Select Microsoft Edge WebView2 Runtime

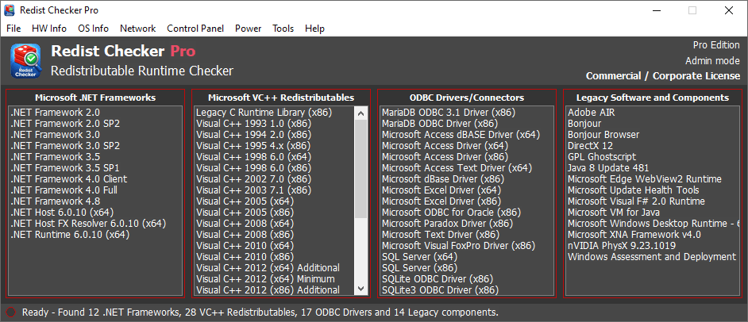coord(645,179)
